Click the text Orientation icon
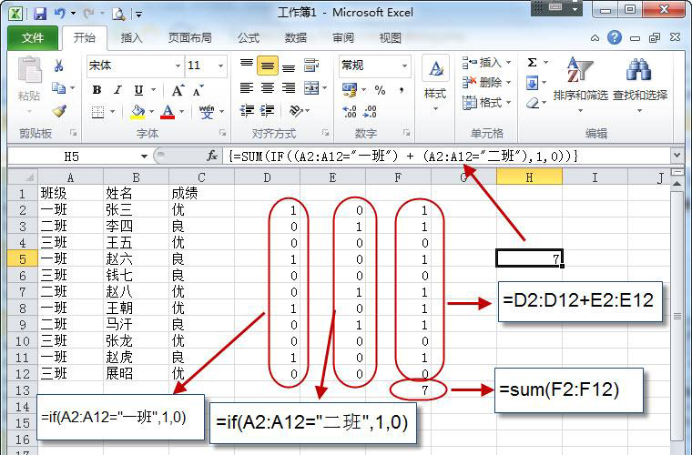 pos(296,111)
